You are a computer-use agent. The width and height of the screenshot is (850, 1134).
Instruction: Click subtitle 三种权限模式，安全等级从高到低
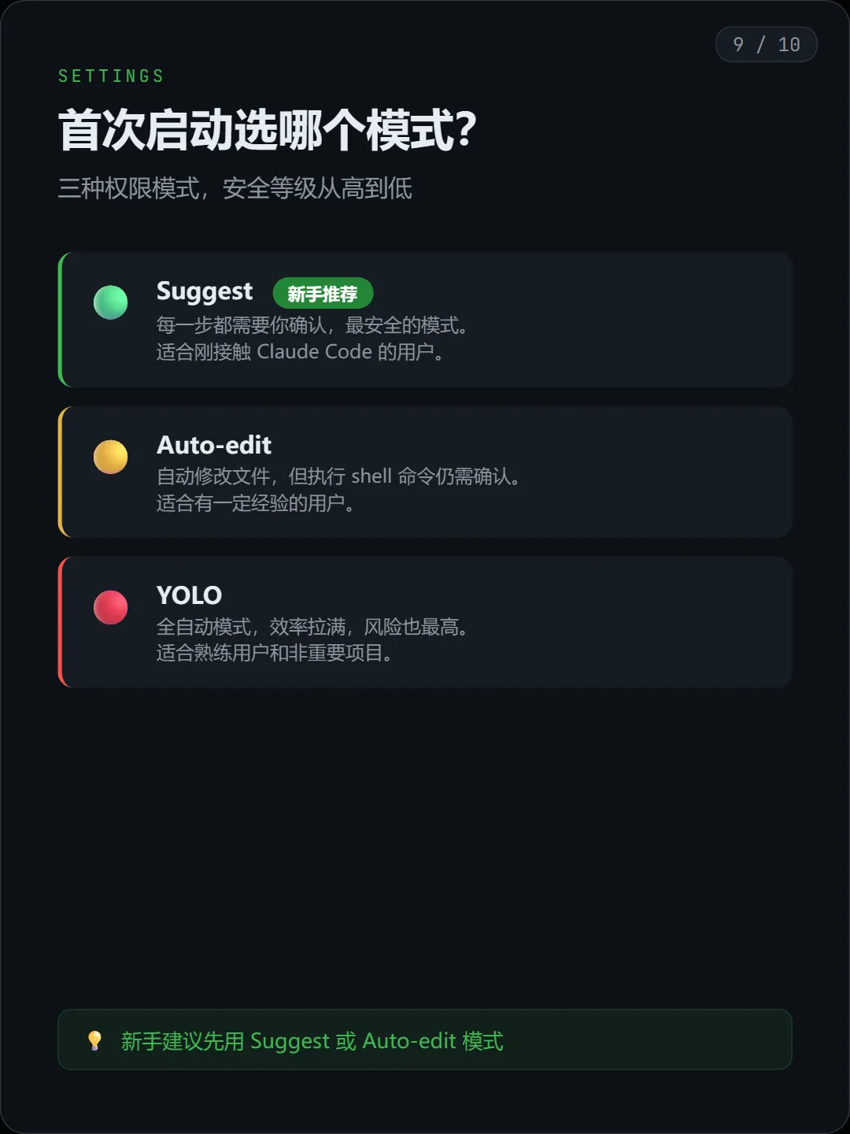click(235, 188)
